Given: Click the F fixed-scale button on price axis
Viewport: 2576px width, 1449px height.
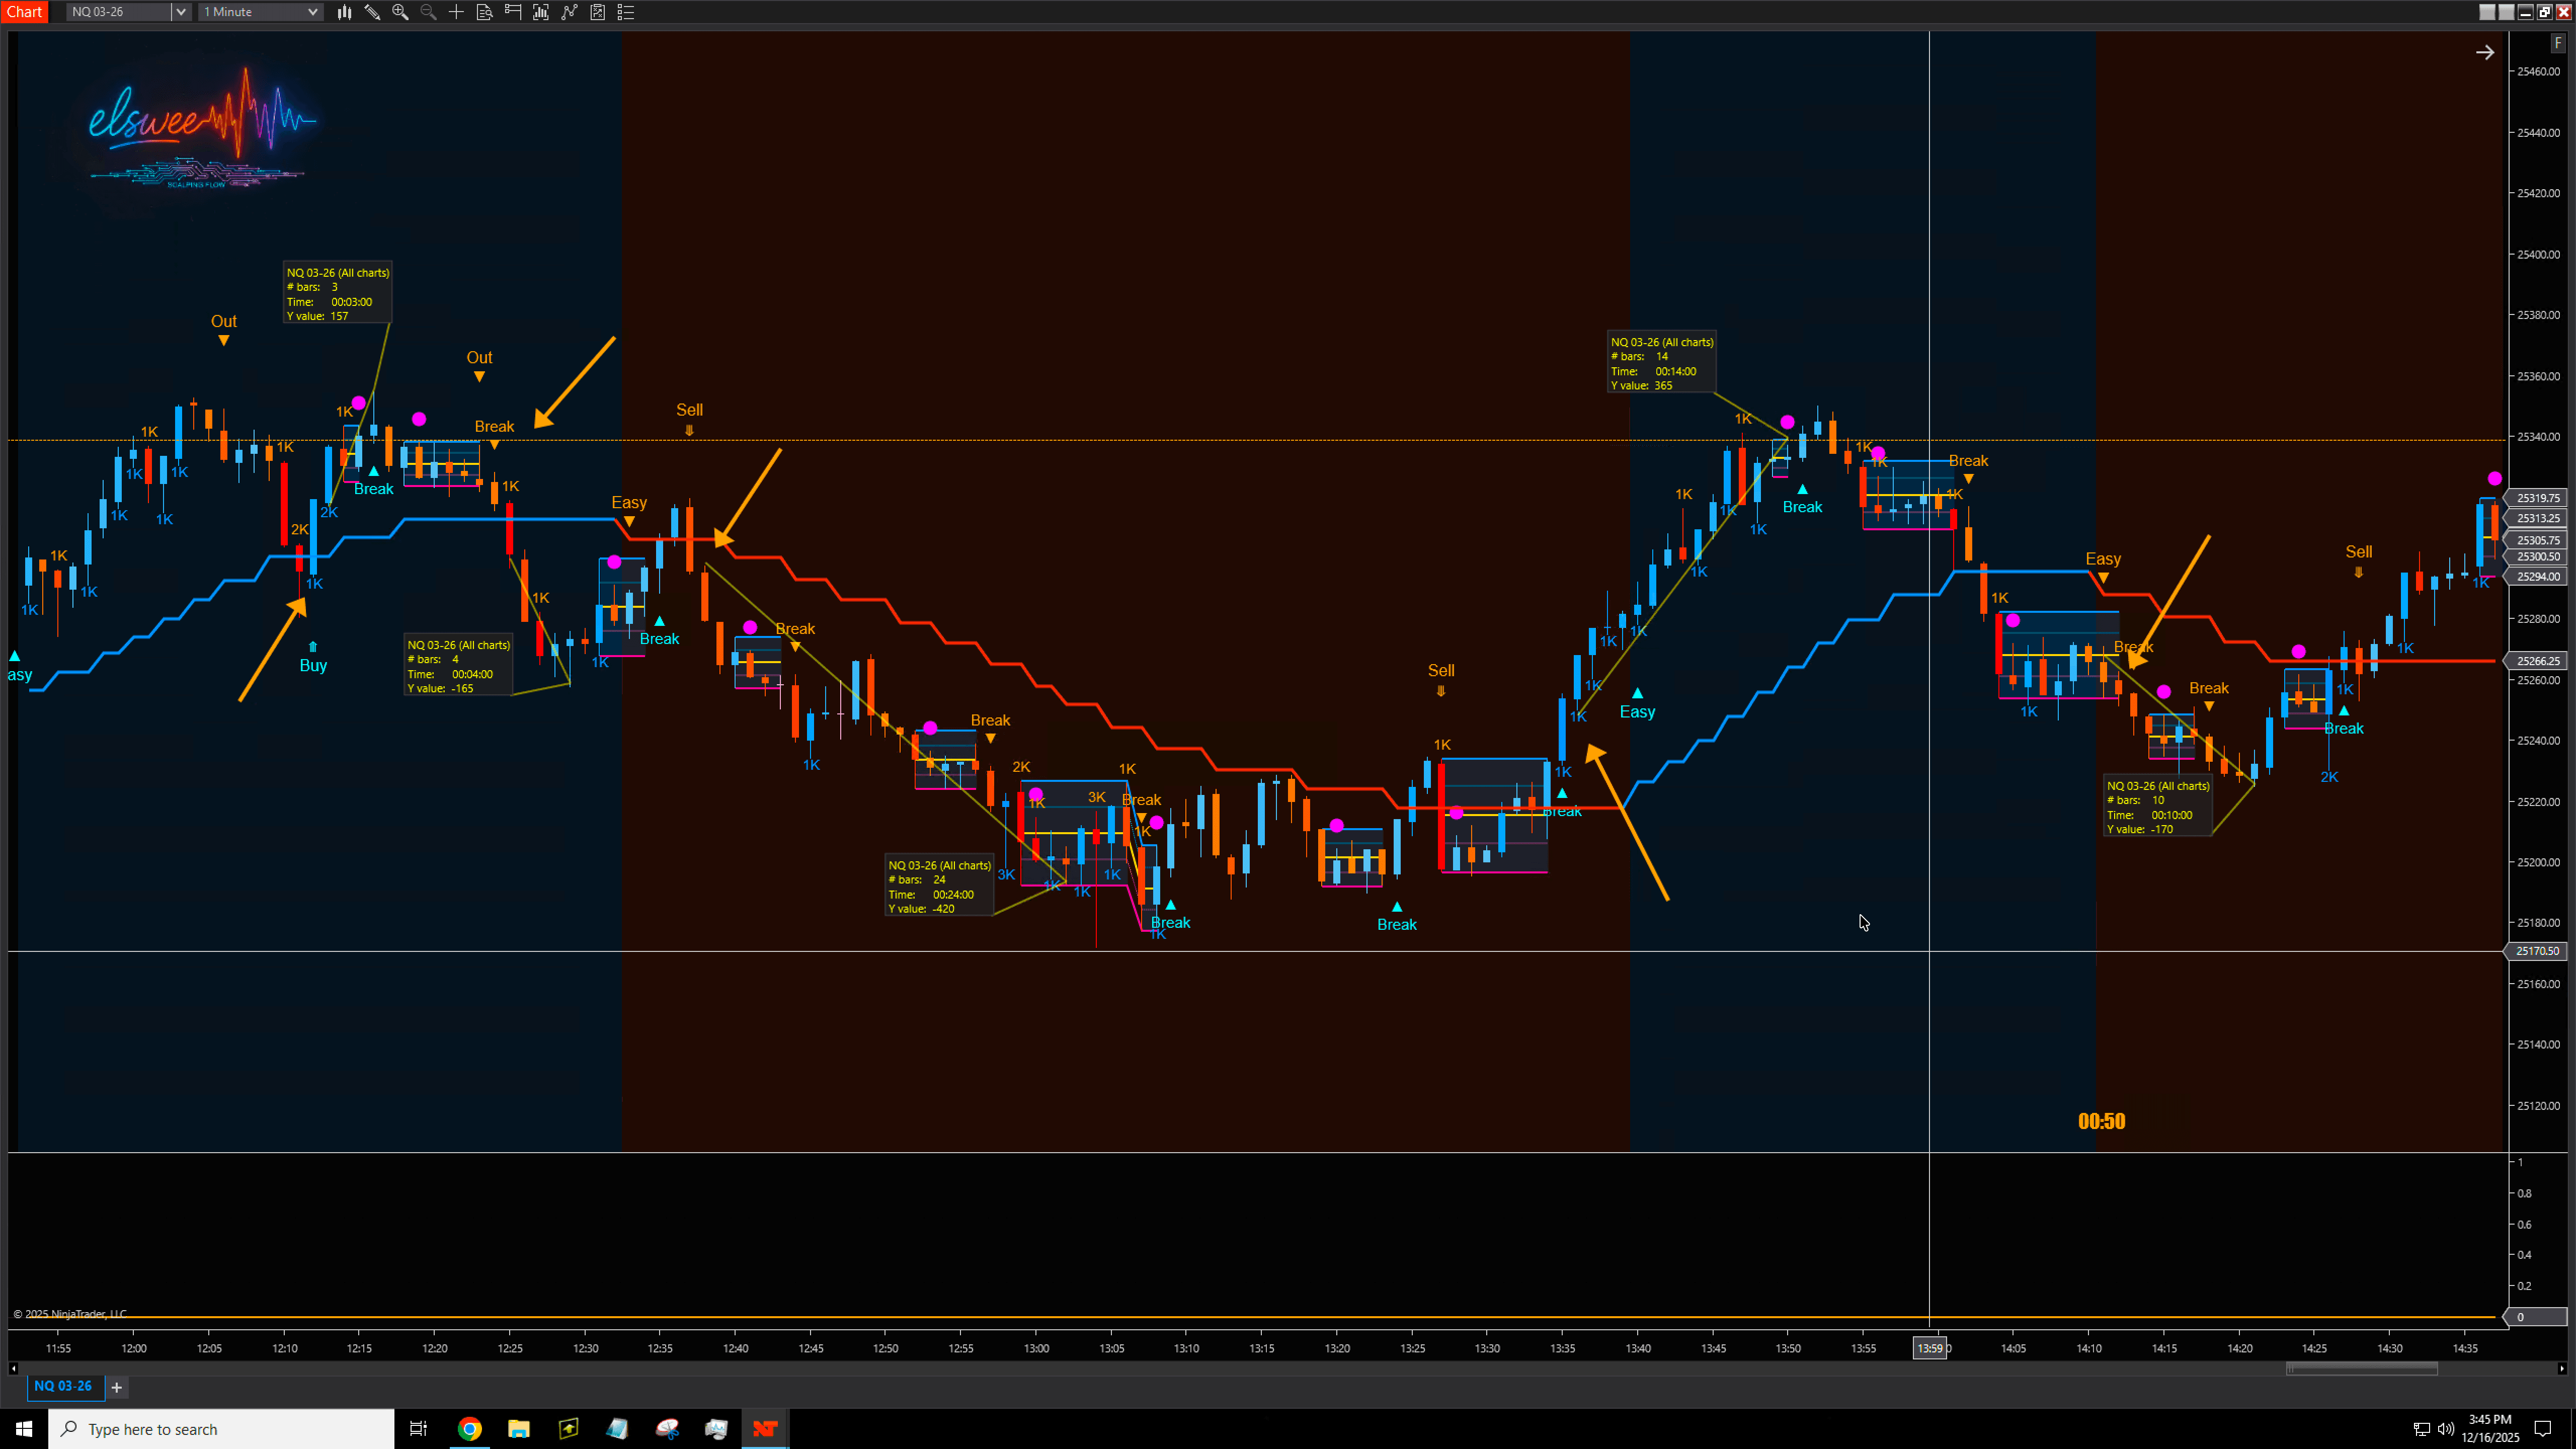Looking at the screenshot, I should (2558, 43).
